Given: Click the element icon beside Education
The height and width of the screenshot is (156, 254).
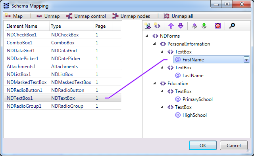Looking at the screenshot, I should (163, 84).
